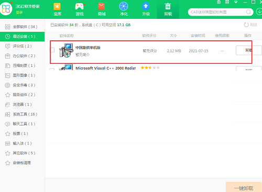Sort by 大小 column header
Screen dimensions: 262x192
173,36
